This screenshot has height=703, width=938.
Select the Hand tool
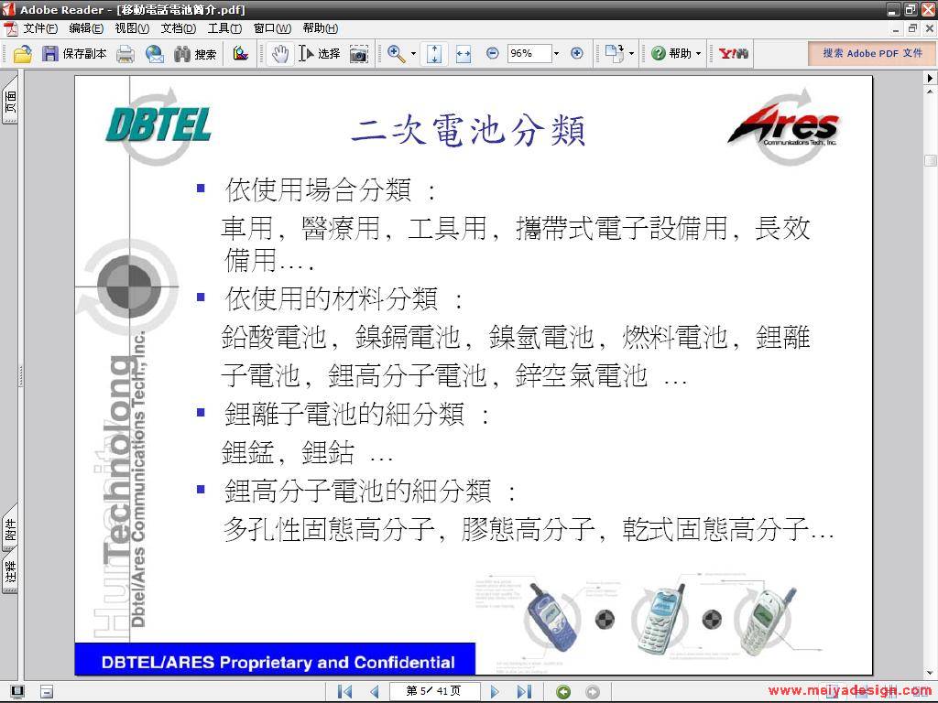279,54
